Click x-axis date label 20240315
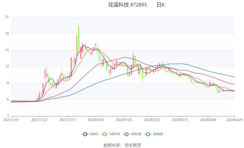Screen dimensions: 244x148 coord(180,120)
